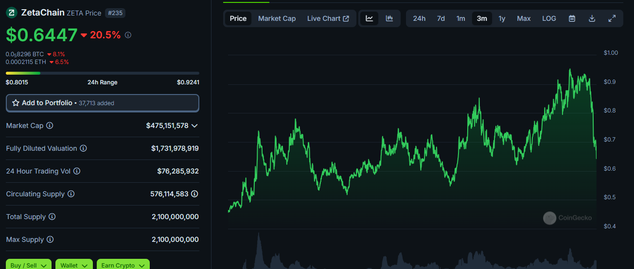This screenshot has width=634, height=269.
Task: Click the $0.8015 range low value
Action: pyautogui.click(x=16, y=82)
